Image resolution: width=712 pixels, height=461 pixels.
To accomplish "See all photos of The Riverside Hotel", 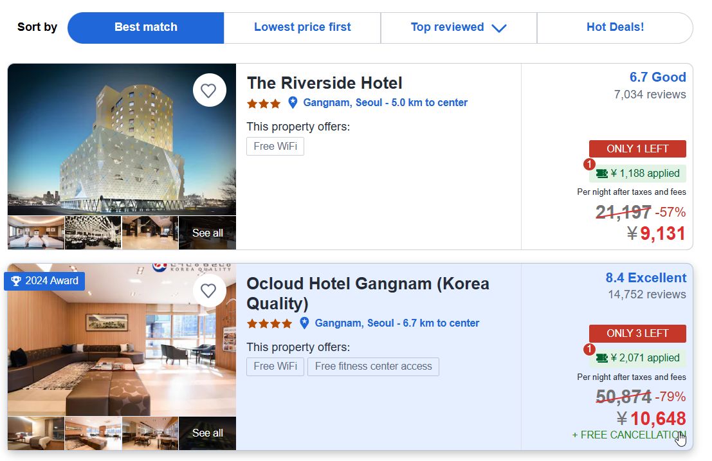I will click(207, 233).
